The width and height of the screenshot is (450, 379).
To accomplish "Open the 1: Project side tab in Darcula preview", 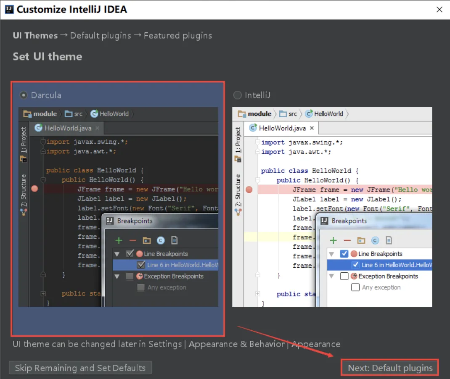I will (23, 139).
